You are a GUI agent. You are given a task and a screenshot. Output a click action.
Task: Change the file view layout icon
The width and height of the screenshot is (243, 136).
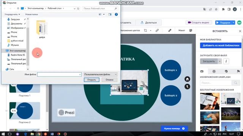[x=100, y=14]
